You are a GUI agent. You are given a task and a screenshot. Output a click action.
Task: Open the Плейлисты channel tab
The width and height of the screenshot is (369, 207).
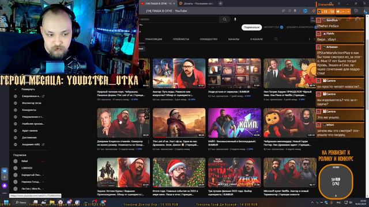(x=181, y=39)
